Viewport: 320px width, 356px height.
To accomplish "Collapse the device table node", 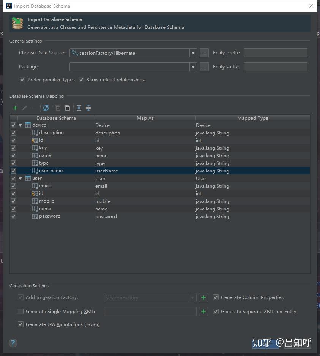I will [20, 125].
